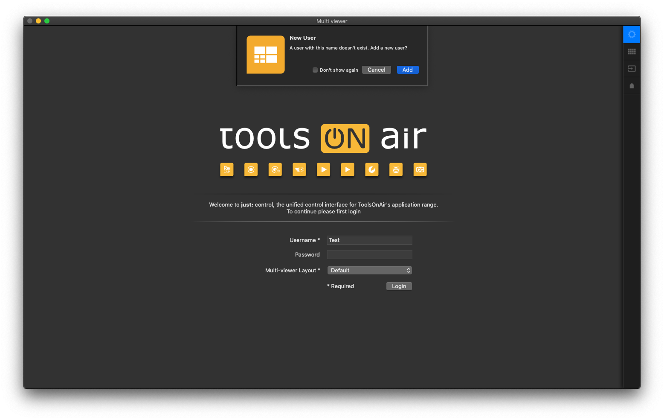This screenshot has width=664, height=420.
Task: Click the "* Required" note
Action: (x=340, y=286)
